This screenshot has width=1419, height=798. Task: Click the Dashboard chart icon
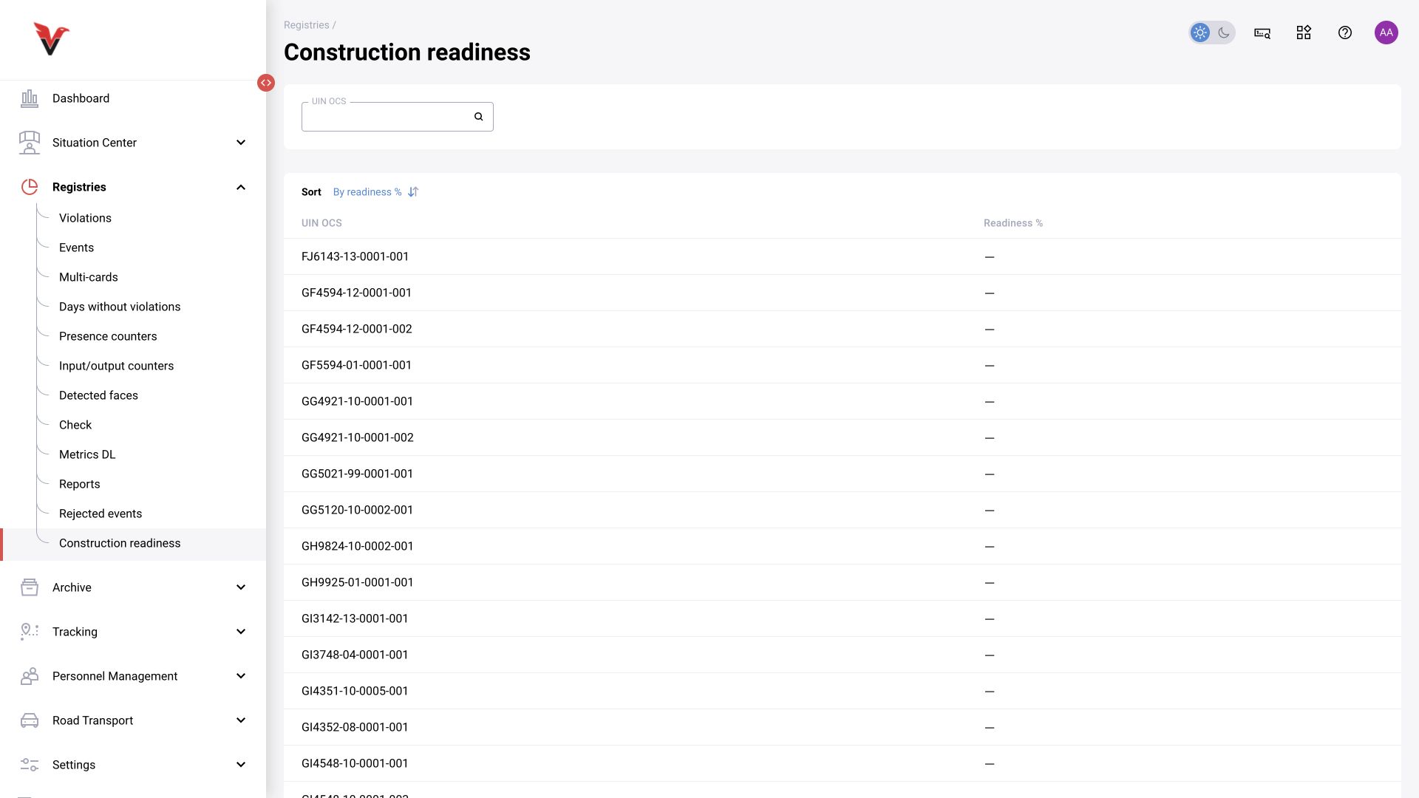click(30, 98)
